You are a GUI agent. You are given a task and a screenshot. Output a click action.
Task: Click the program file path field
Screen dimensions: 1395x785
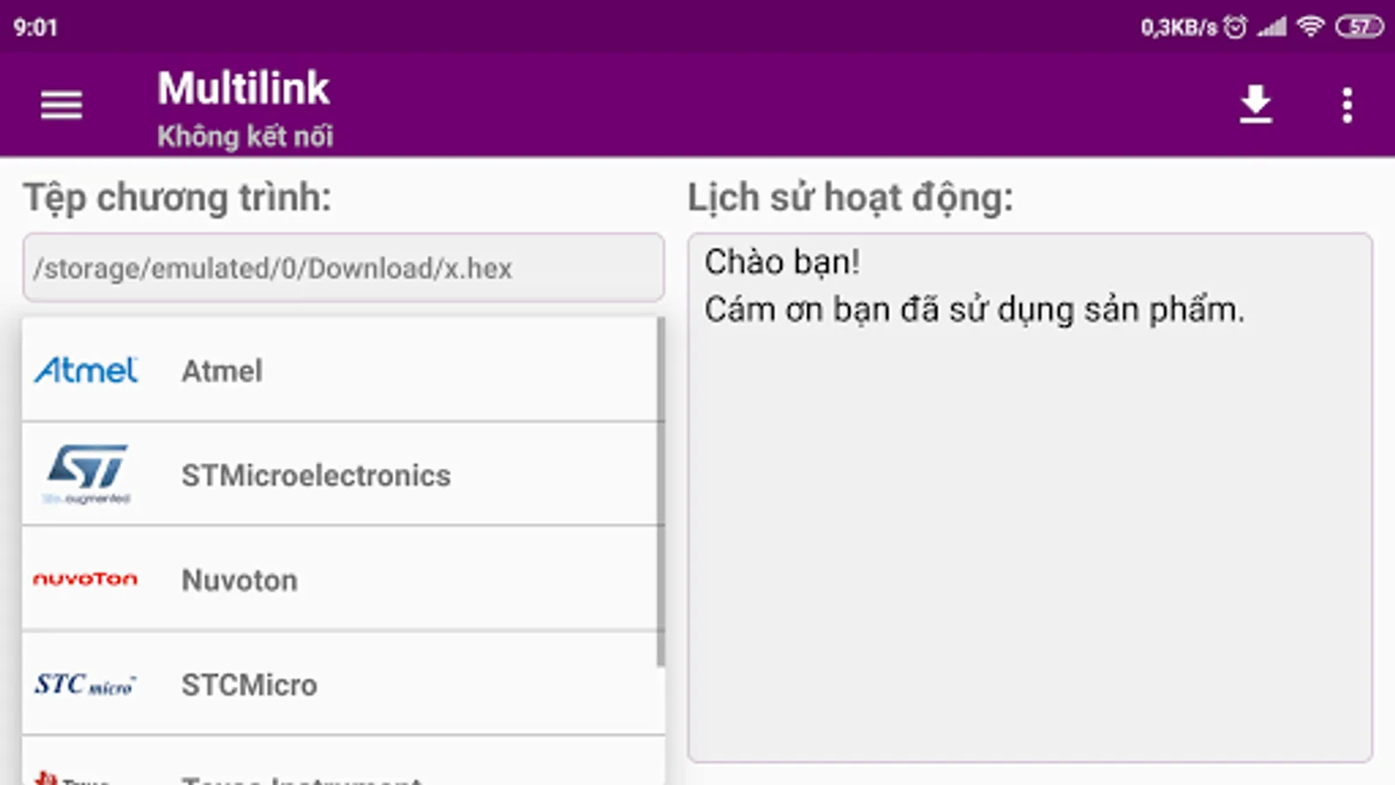pos(344,268)
